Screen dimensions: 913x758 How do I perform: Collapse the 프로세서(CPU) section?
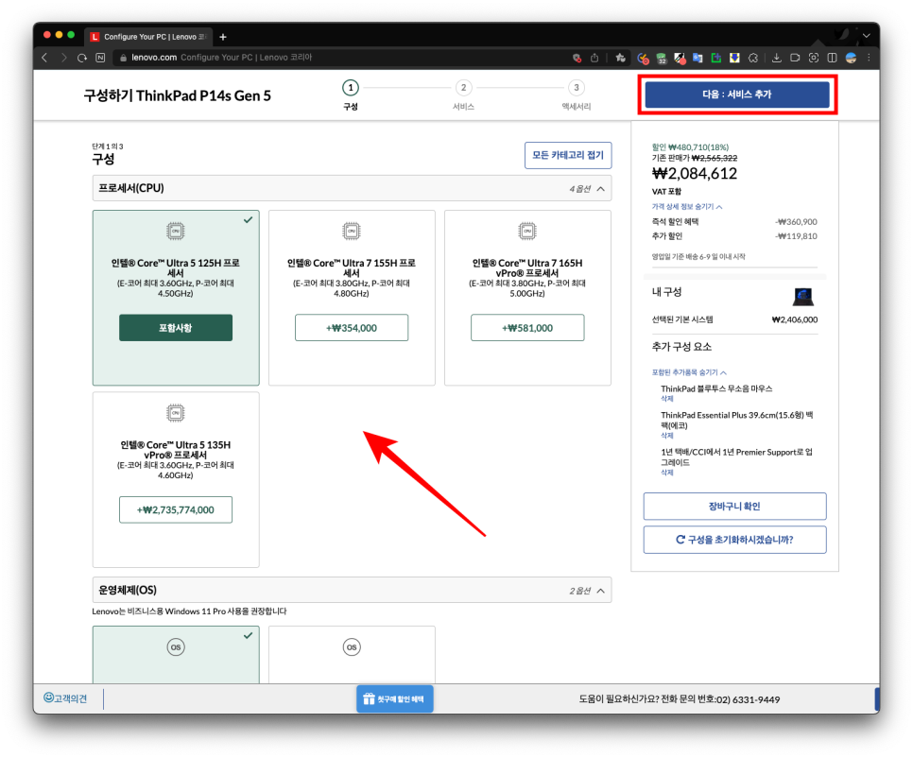tap(352, 189)
